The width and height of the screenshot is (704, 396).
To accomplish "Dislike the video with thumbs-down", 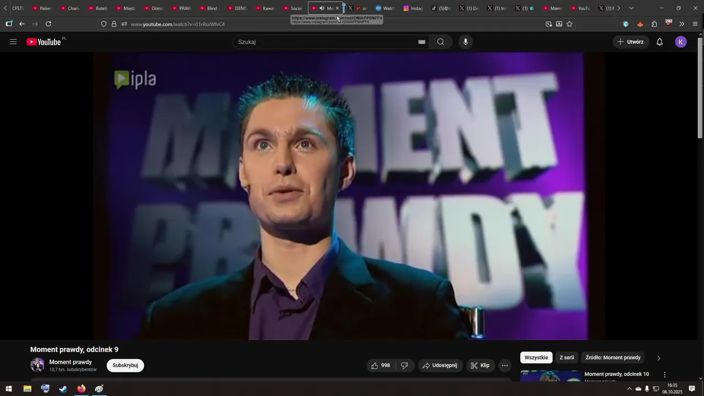I will (x=405, y=365).
